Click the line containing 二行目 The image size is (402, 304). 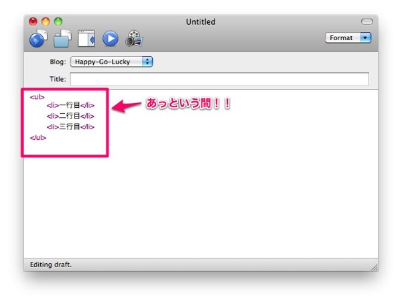tap(70, 116)
